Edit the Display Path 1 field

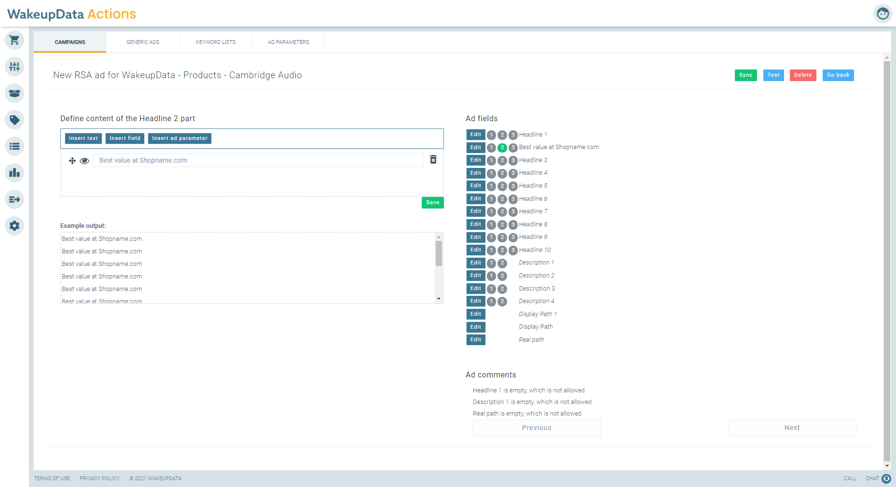click(x=476, y=314)
